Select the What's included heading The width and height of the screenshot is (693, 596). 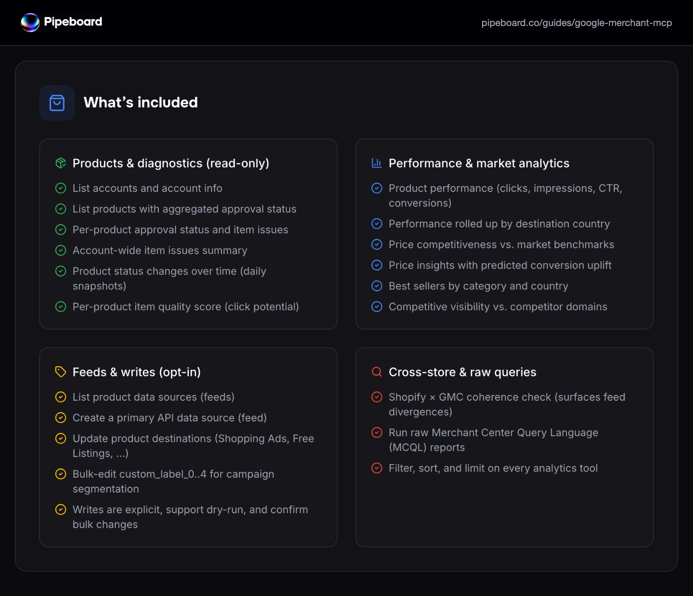pos(141,103)
